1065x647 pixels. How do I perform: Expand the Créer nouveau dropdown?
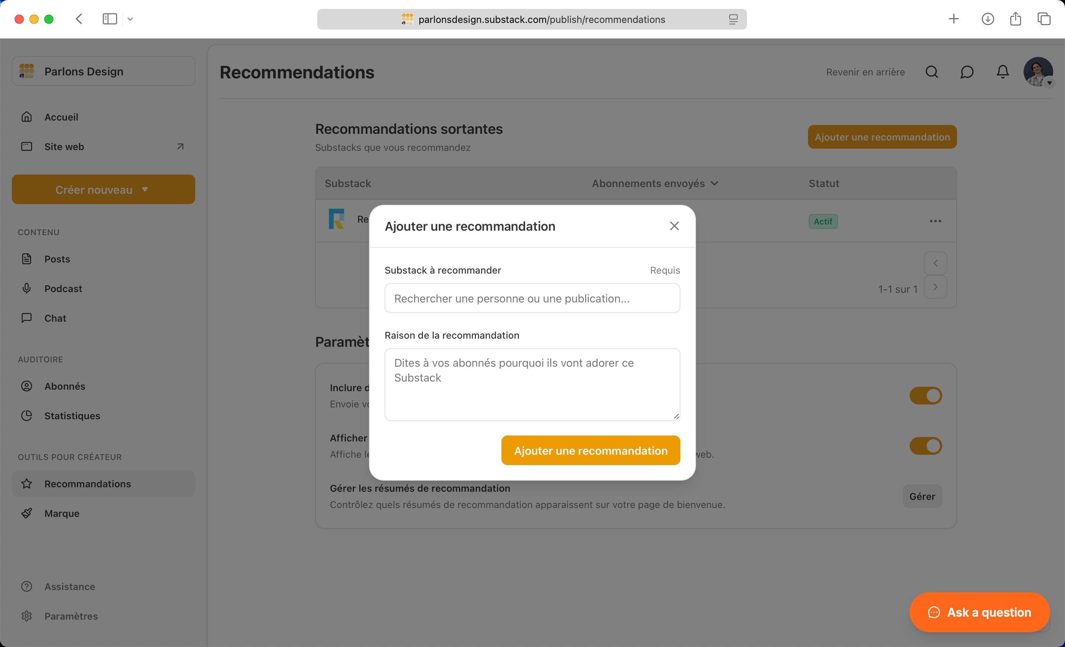click(x=103, y=189)
